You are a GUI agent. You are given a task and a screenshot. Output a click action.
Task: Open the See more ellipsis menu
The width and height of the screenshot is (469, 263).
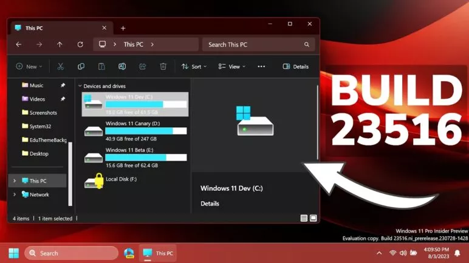click(x=261, y=67)
